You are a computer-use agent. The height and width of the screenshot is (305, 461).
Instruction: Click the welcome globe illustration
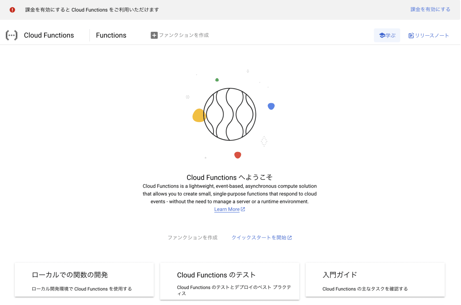click(230, 114)
